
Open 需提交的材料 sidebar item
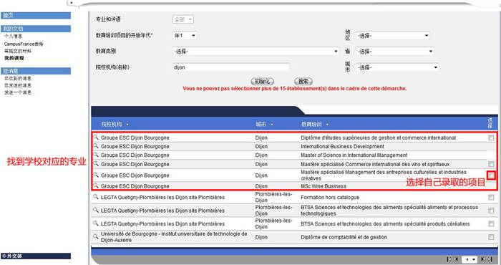point(18,51)
